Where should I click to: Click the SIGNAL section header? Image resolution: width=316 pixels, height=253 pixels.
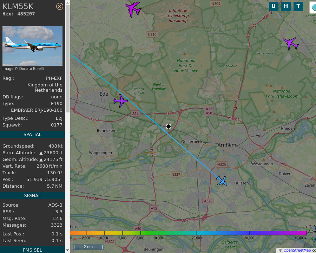[32, 195]
